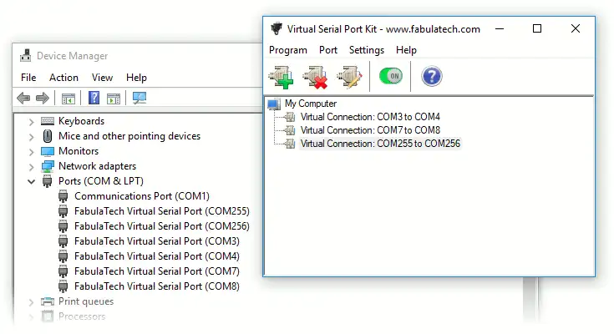The height and width of the screenshot is (334, 614).
Task: Select FabulaTech Virtual Serial Port (COM255)
Action: (161, 211)
